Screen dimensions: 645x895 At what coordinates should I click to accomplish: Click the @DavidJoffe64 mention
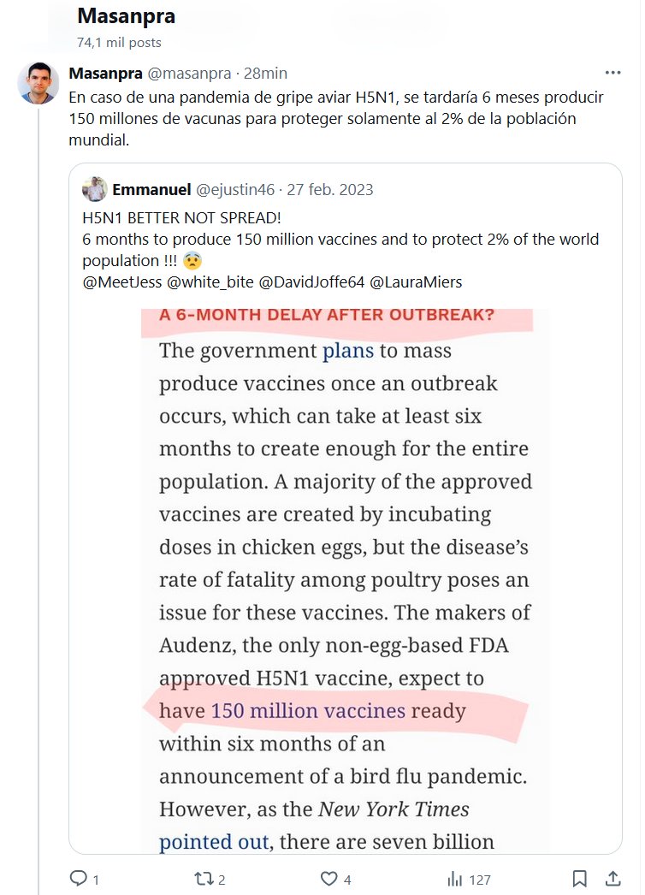[x=314, y=282]
